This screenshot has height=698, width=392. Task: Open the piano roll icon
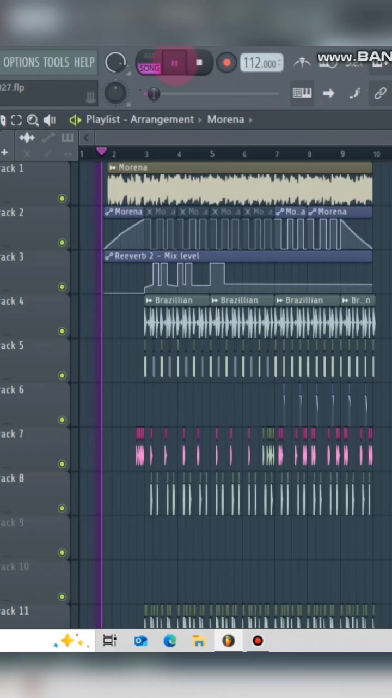pos(302,93)
